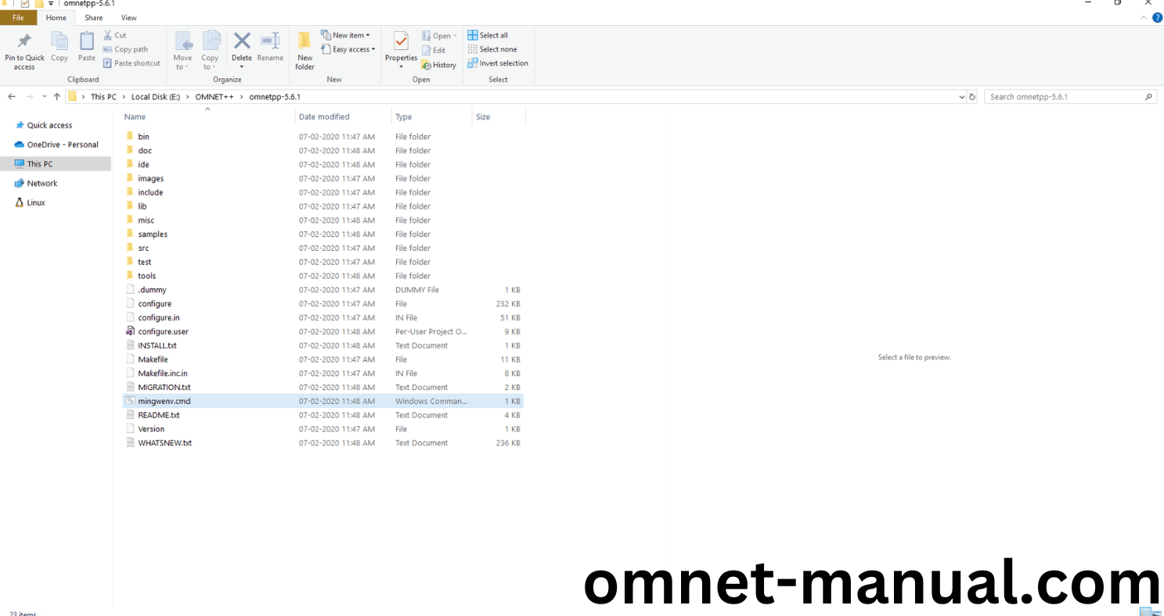The height and width of the screenshot is (616, 1164).
Task: Switch to the View ribbon tab
Action: point(129,17)
